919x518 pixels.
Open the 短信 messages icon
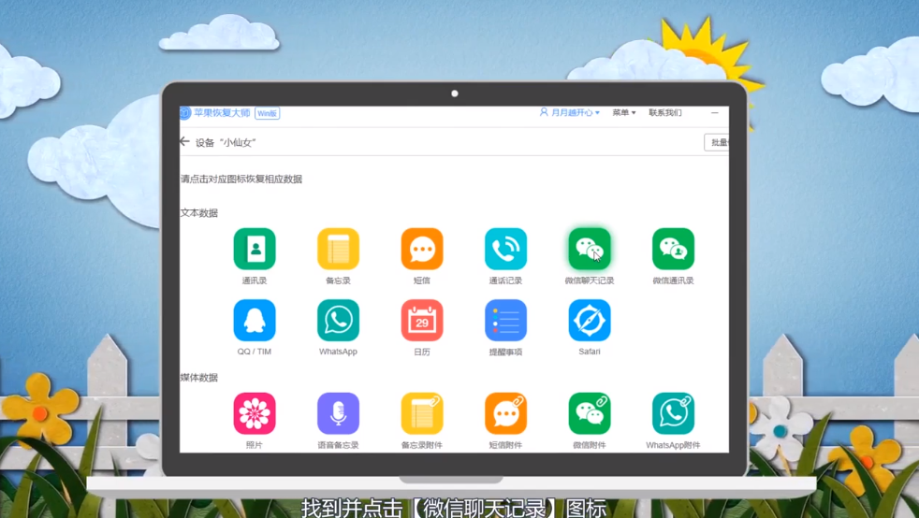point(422,249)
